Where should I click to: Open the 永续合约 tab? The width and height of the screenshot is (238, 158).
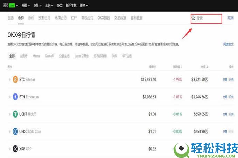pos(61,18)
